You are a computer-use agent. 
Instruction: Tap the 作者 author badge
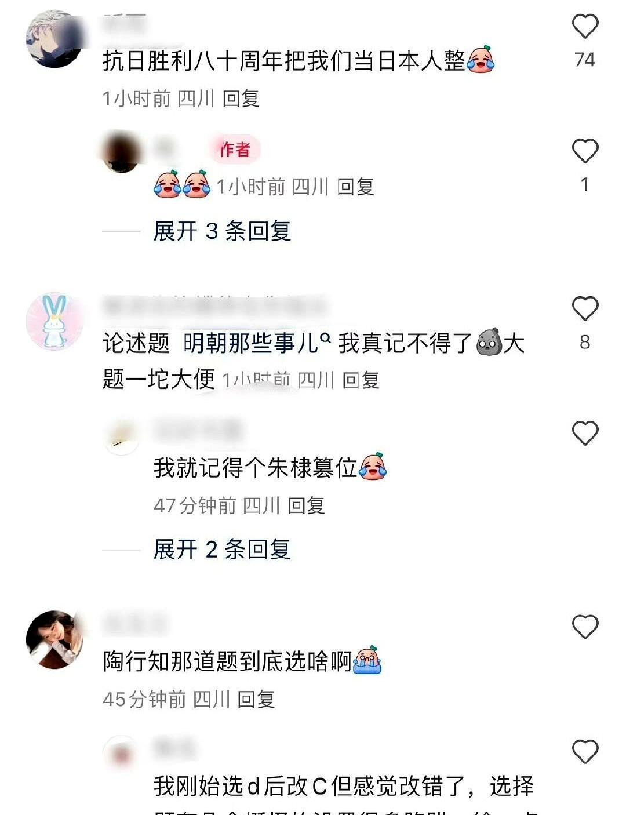tap(235, 150)
